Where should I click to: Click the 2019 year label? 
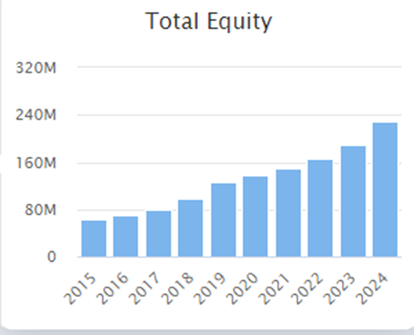pos(209,289)
